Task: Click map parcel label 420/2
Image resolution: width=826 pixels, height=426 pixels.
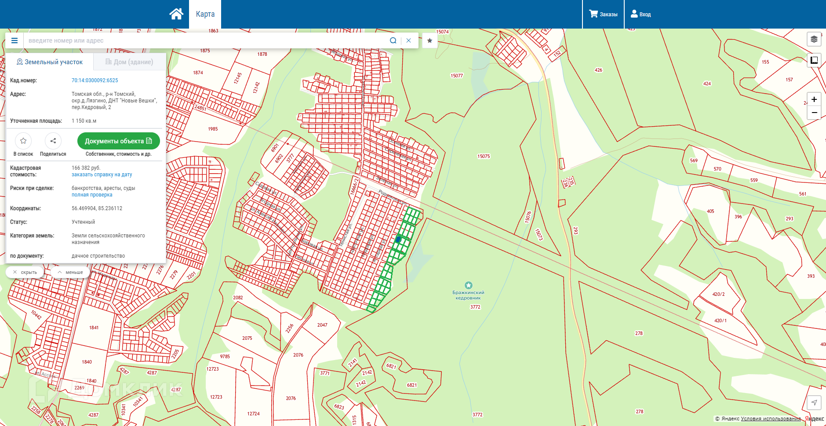Action: [x=719, y=294]
